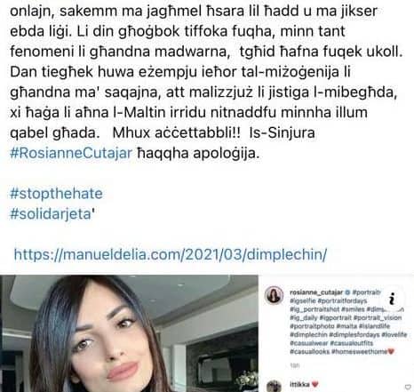
Task: Open rosianne_cutajar's circular profile avatar
Action: click(x=274, y=295)
